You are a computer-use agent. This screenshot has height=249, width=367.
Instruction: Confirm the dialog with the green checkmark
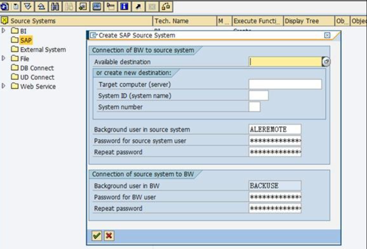coord(97,236)
